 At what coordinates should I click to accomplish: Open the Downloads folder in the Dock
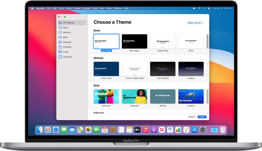(214, 130)
